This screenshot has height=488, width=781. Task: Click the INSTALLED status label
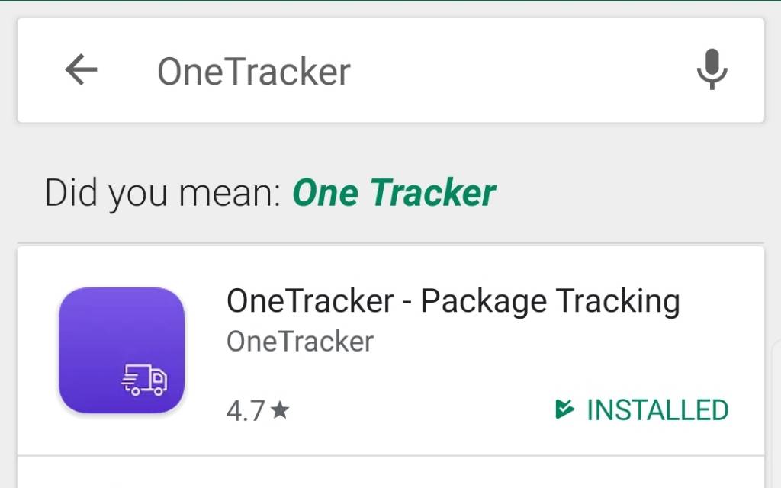pyautogui.click(x=657, y=410)
